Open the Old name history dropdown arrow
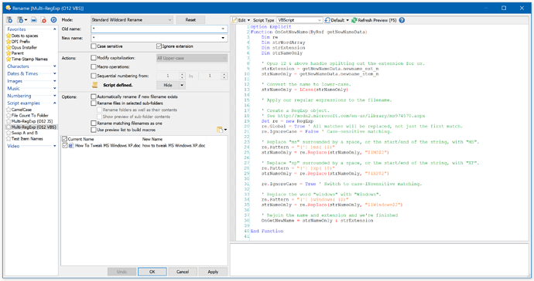This screenshot has width=534, height=281. [x=223, y=29]
